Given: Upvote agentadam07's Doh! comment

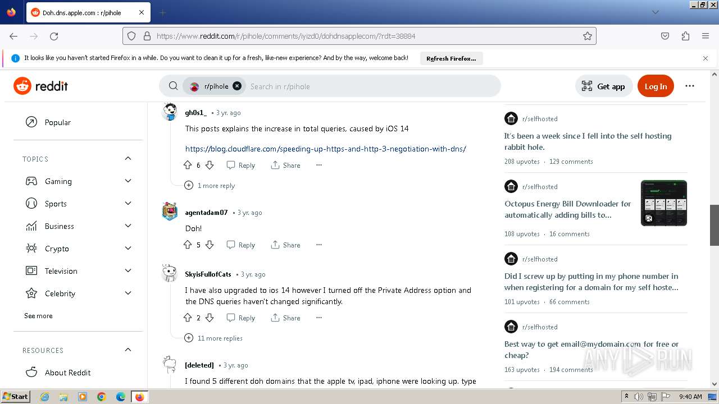Looking at the screenshot, I should (188, 245).
